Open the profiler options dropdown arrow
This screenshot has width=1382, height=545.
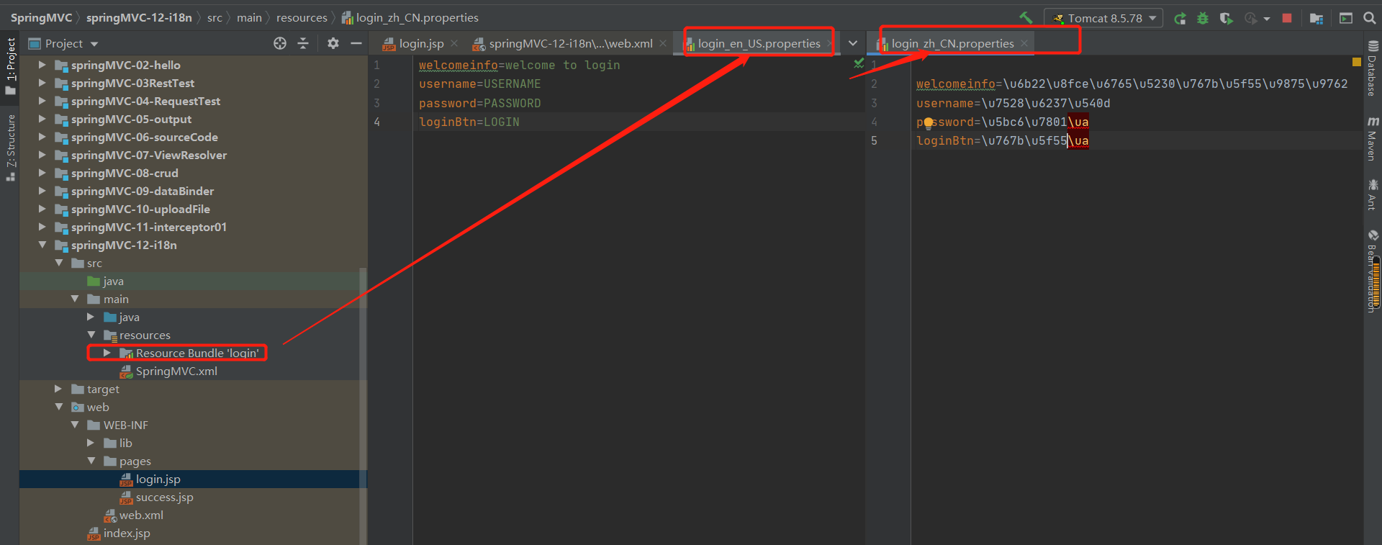pyautogui.click(x=1267, y=19)
